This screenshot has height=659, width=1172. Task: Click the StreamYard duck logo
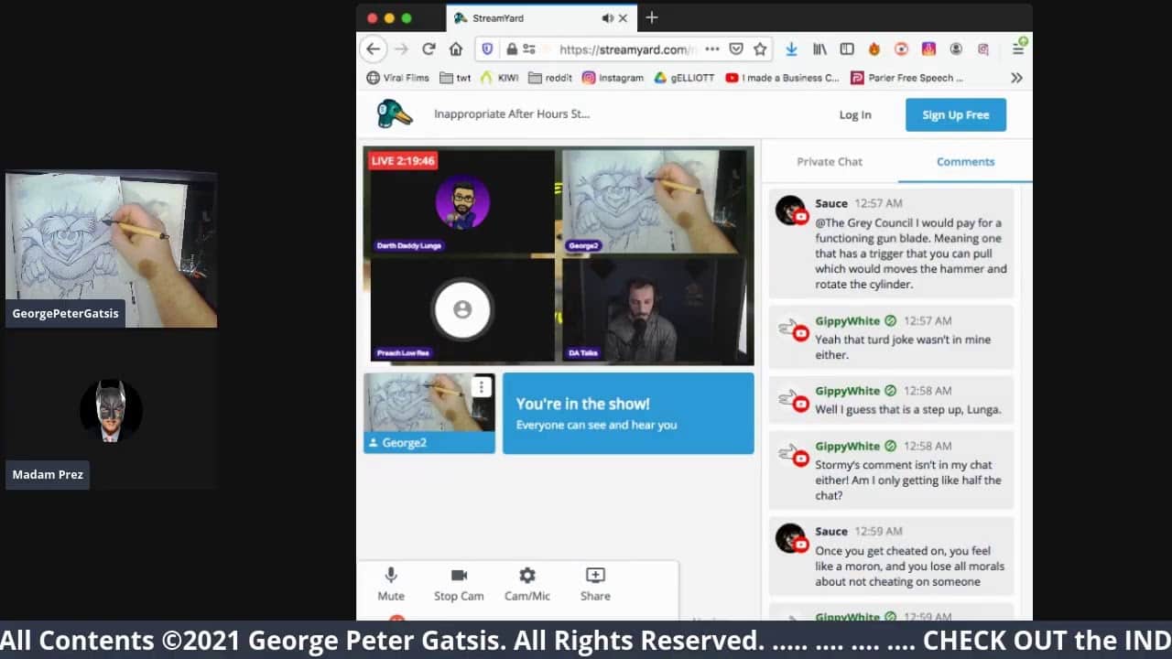pos(394,113)
